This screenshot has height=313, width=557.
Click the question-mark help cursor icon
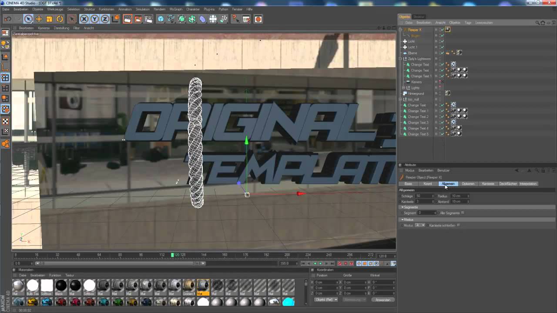pos(235,19)
